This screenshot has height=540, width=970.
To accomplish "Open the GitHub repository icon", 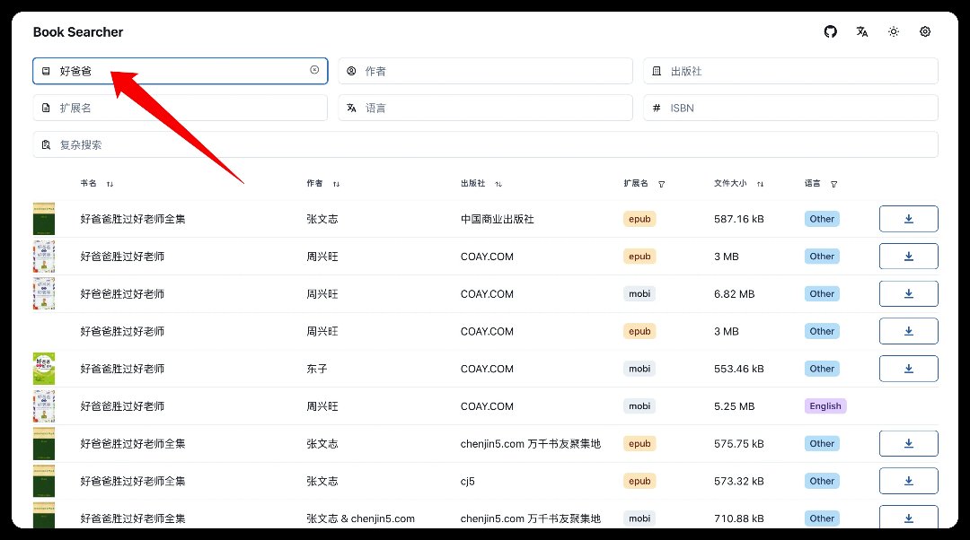I will coord(830,31).
